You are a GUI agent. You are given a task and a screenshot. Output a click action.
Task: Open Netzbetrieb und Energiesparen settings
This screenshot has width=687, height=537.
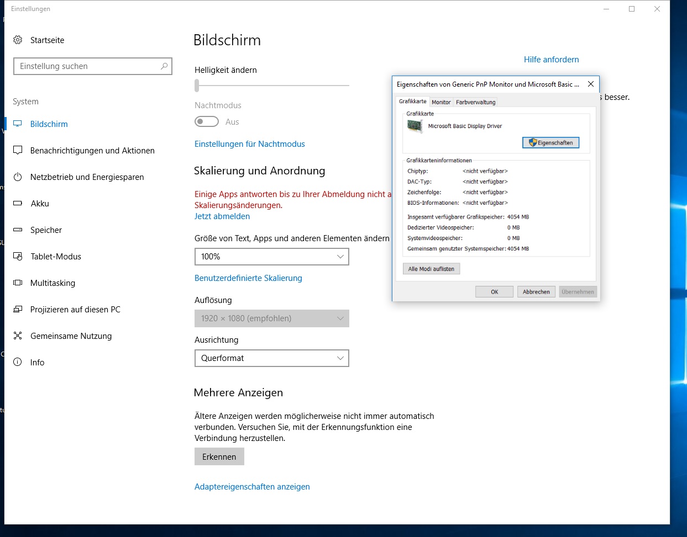point(87,177)
